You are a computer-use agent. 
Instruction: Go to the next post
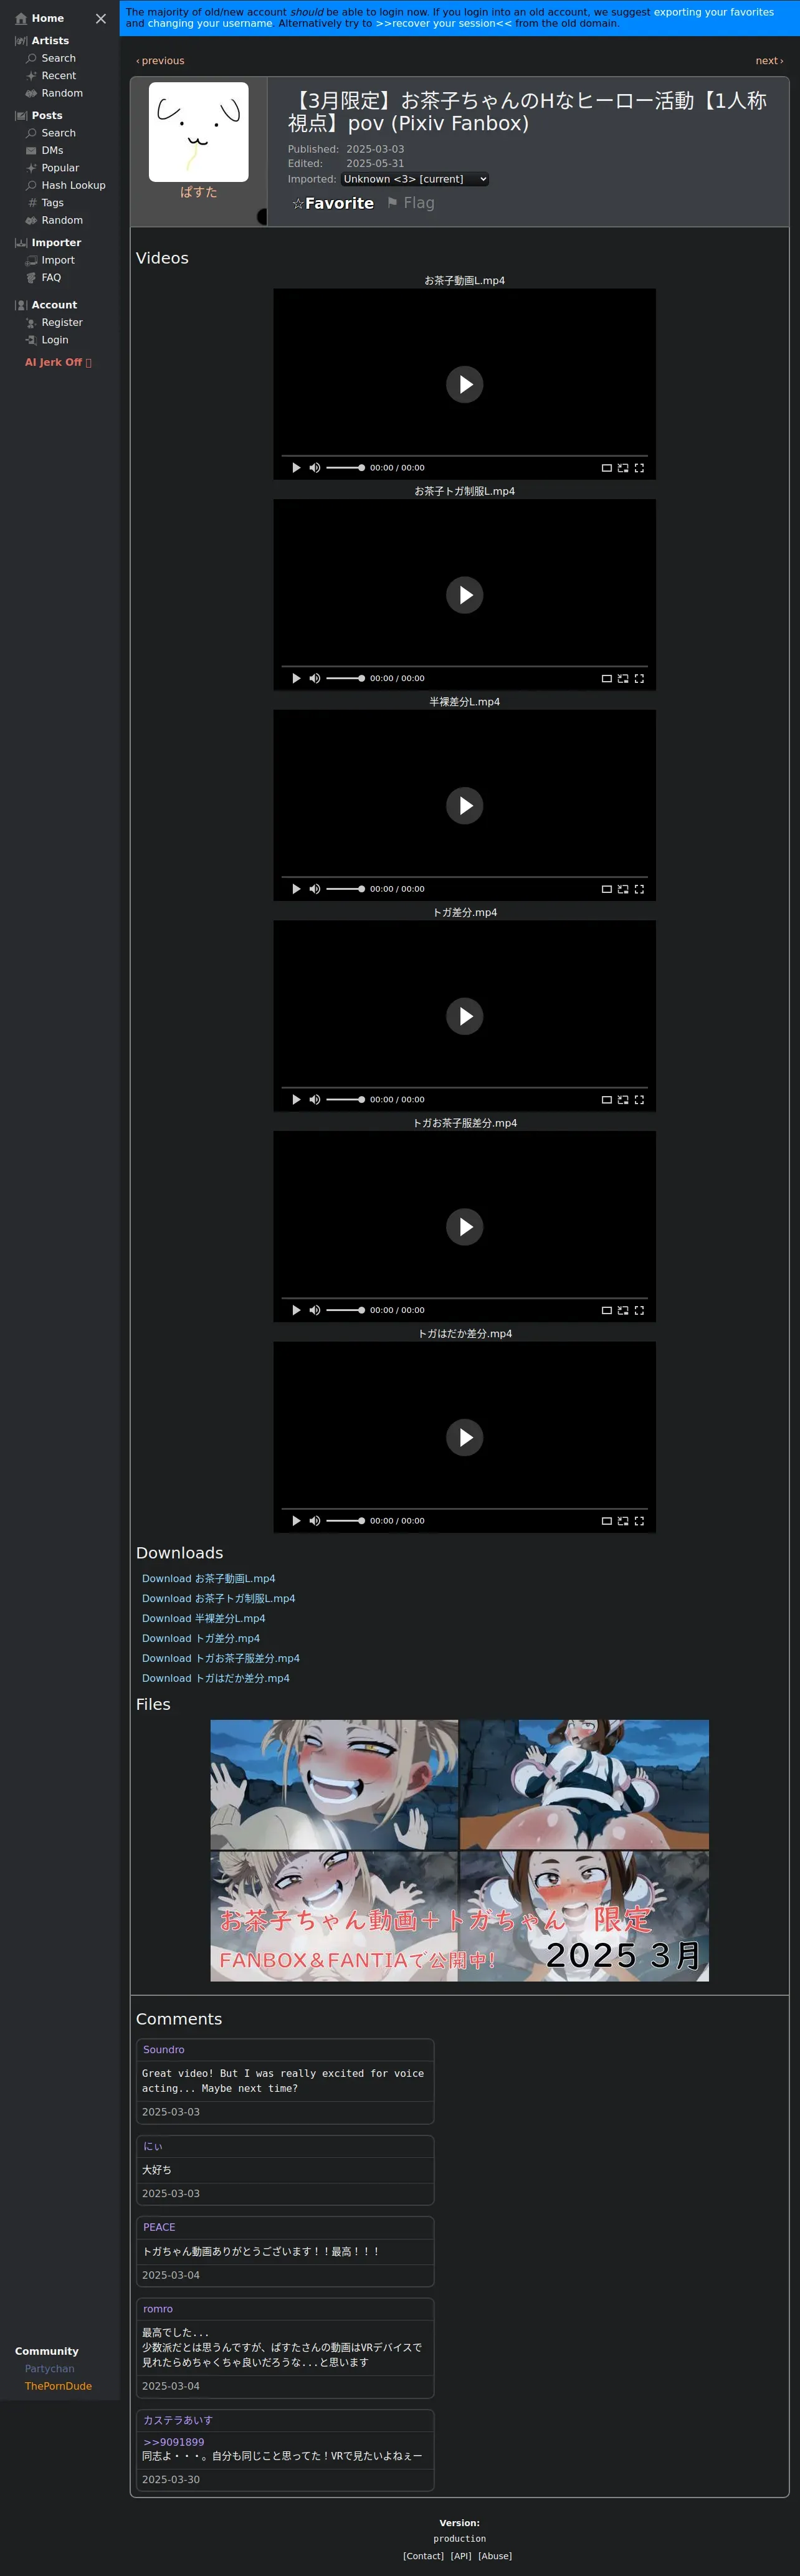point(769,61)
